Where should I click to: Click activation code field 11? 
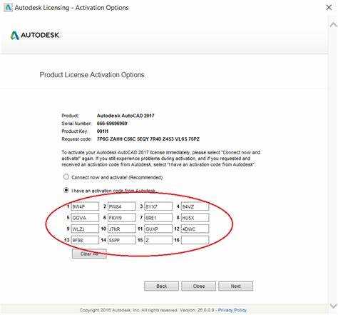tap(158, 229)
